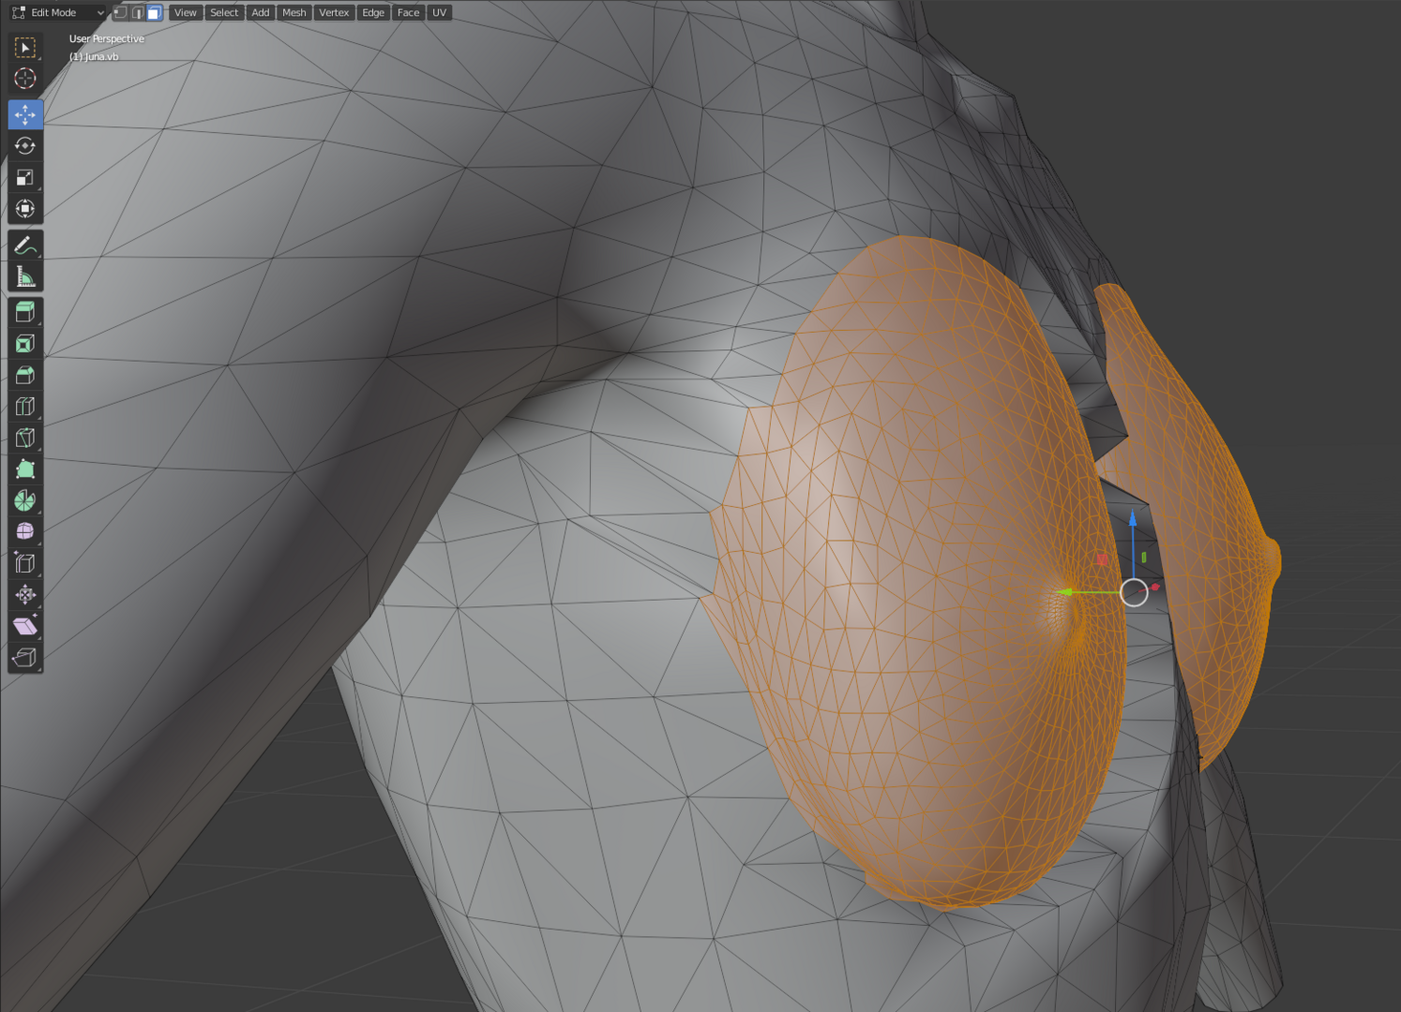Click the blue Z-axis gizmo arrow
Screen dimensions: 1401x1012
[1133, 519]
